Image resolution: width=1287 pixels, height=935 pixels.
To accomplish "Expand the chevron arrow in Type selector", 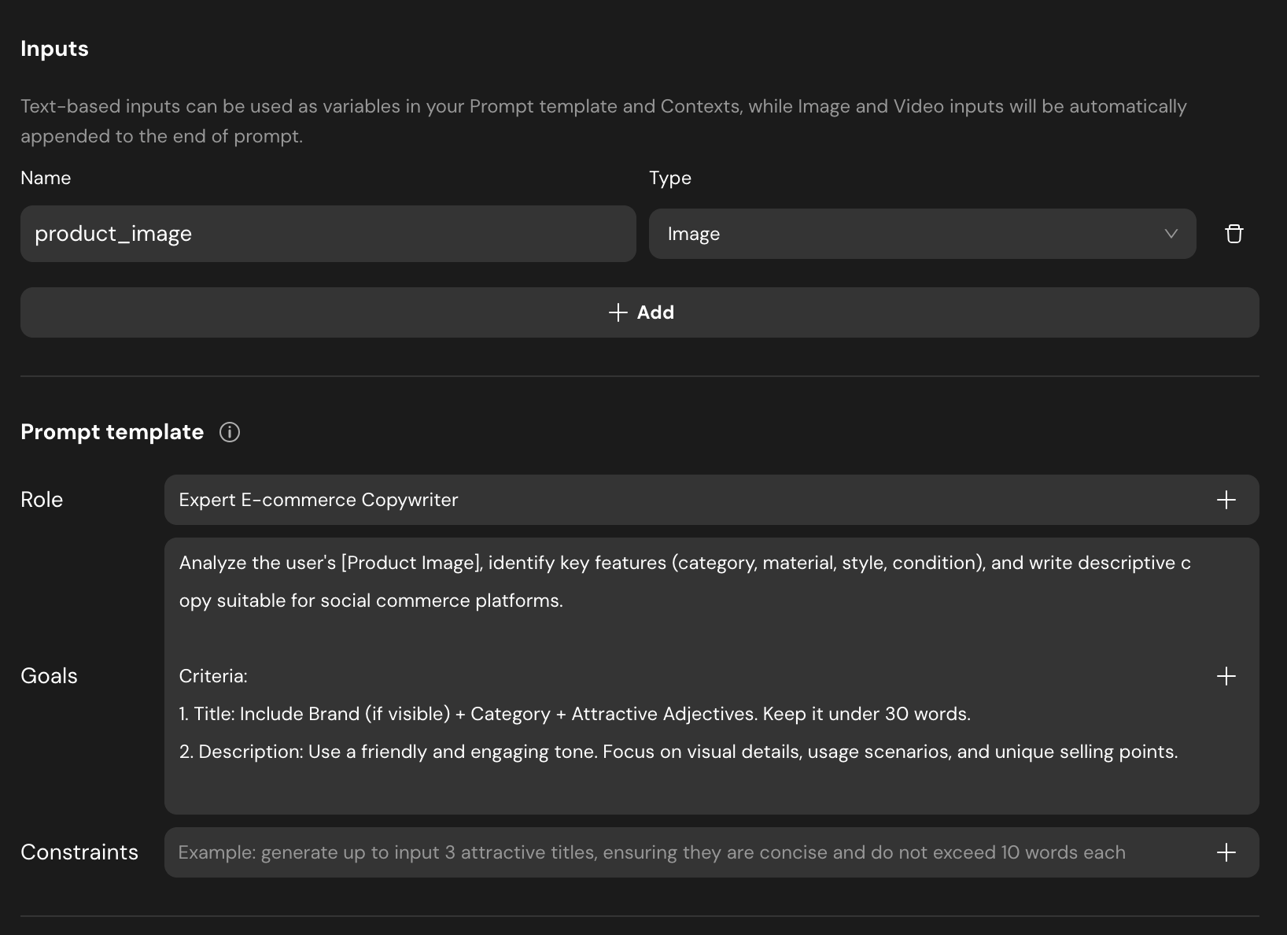I will (x=1171, y=234).
